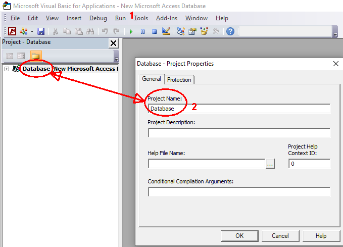Click the OK button

pos(239,236)
